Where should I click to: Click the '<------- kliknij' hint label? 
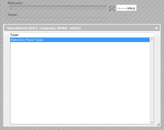click(127, 8)
